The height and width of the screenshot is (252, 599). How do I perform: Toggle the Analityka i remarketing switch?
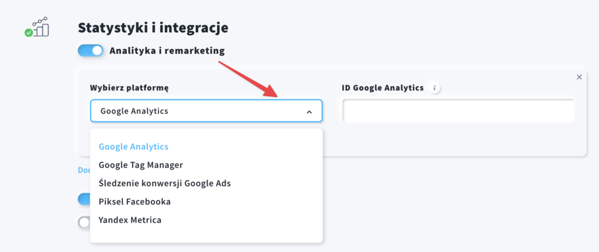[91, 51]
